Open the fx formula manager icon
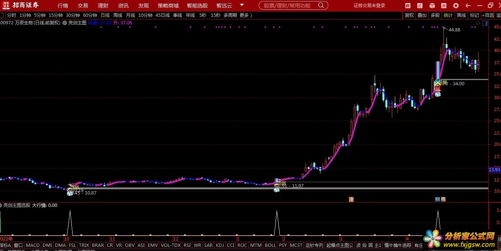The width and height of the screenshot is (501, 251). (x=444, y=6)
